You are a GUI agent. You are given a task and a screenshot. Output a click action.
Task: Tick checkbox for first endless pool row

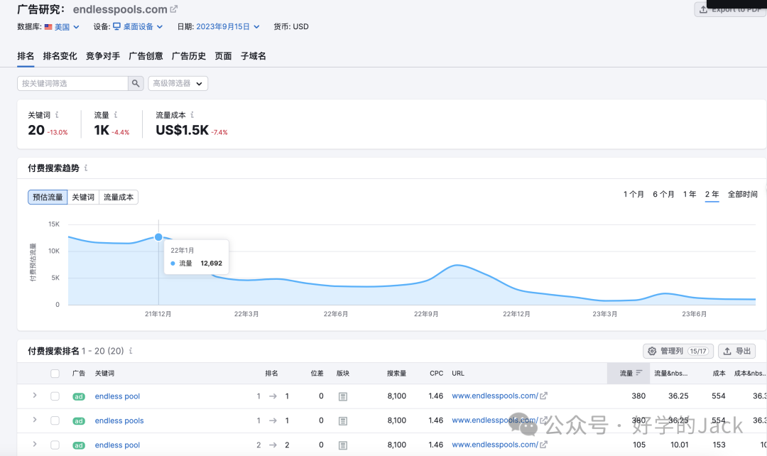pyautogui.click(x=55, y=396)
